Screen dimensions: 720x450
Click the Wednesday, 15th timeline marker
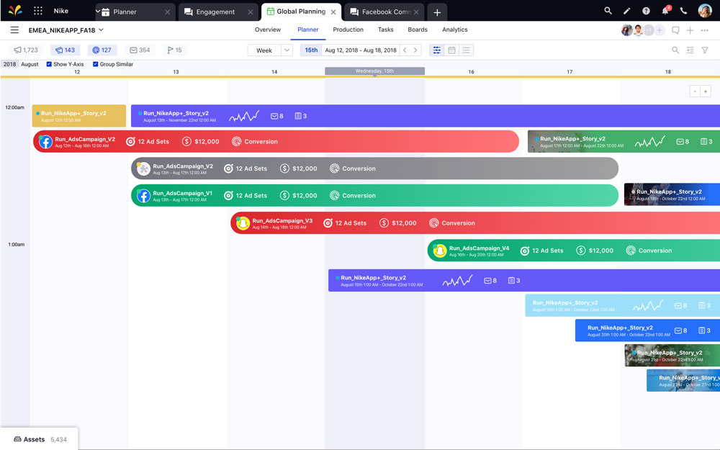point(374,71)
